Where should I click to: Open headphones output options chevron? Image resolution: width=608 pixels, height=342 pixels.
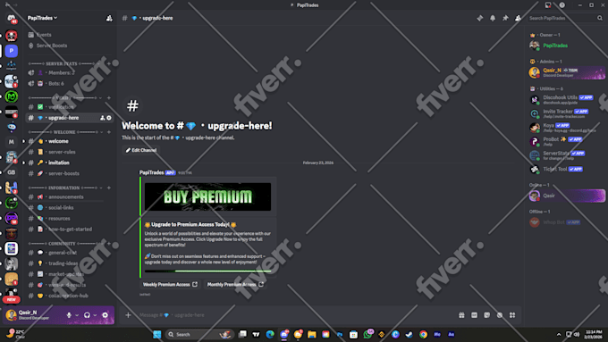point(95,315)
